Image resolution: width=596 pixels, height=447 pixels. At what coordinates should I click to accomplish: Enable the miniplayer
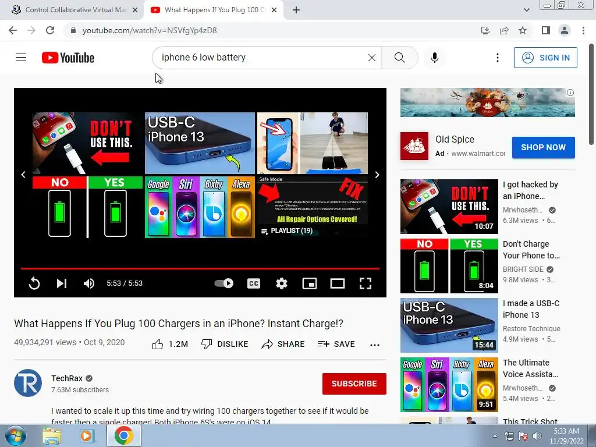310,283
